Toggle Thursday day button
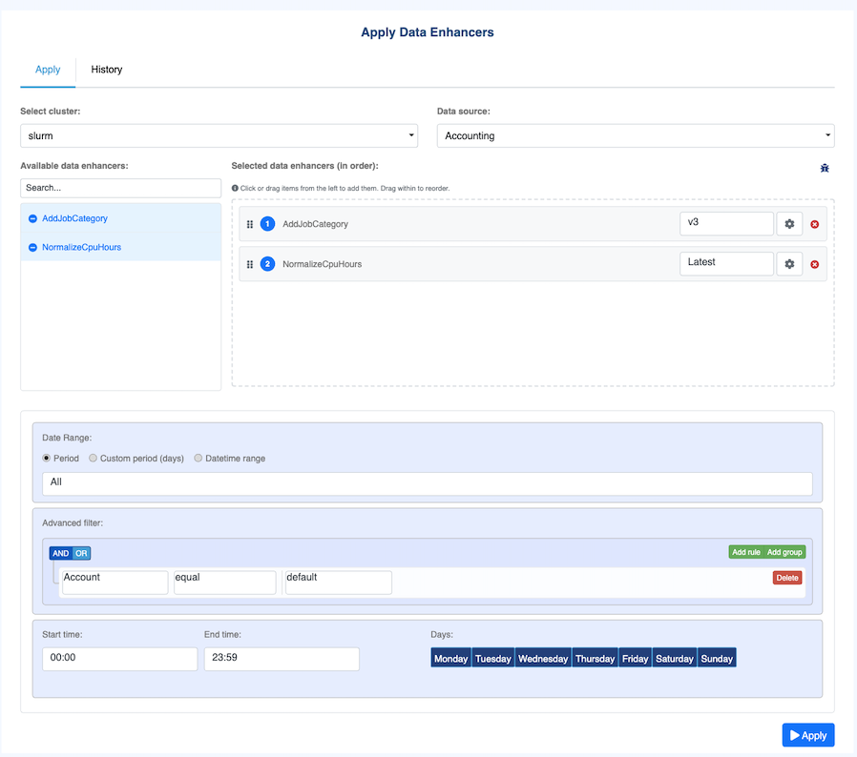857x757 pixels. (x=596, y=658)
